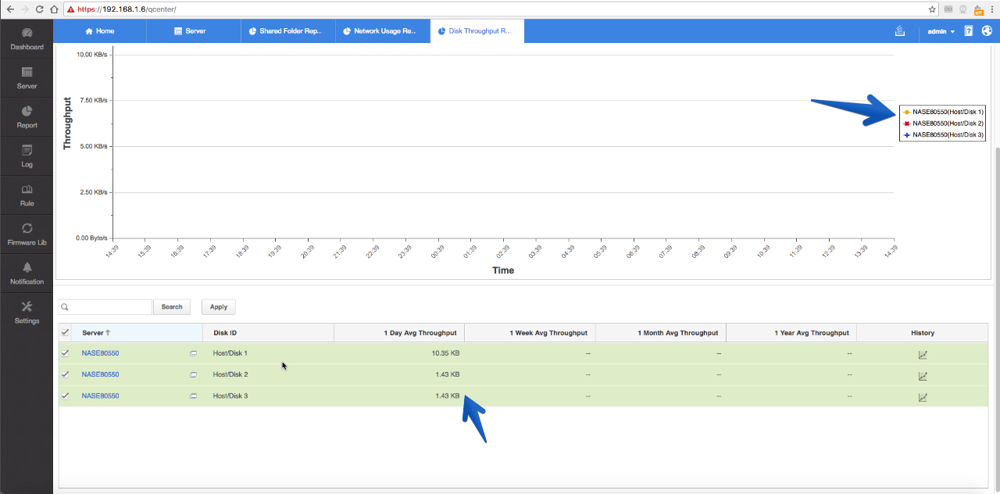Image resolution: width=1000 pixels, height=494 pixels.
Task: Click the Apply button
Action: pos(219,307)
